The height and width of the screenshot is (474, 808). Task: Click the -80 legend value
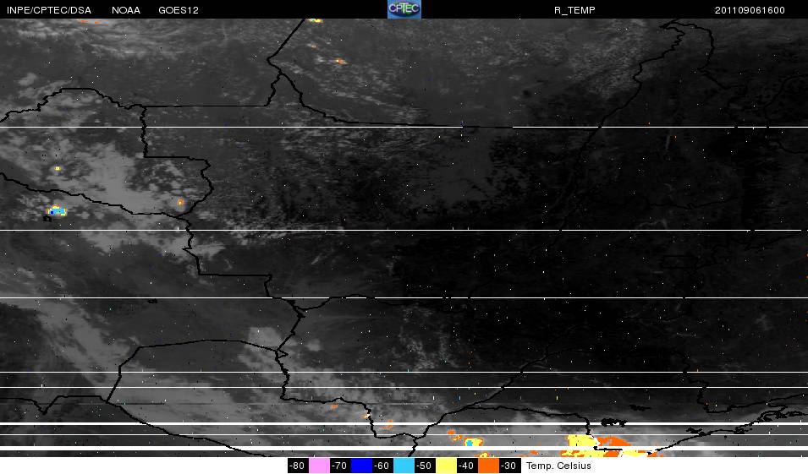pos(297,466)
